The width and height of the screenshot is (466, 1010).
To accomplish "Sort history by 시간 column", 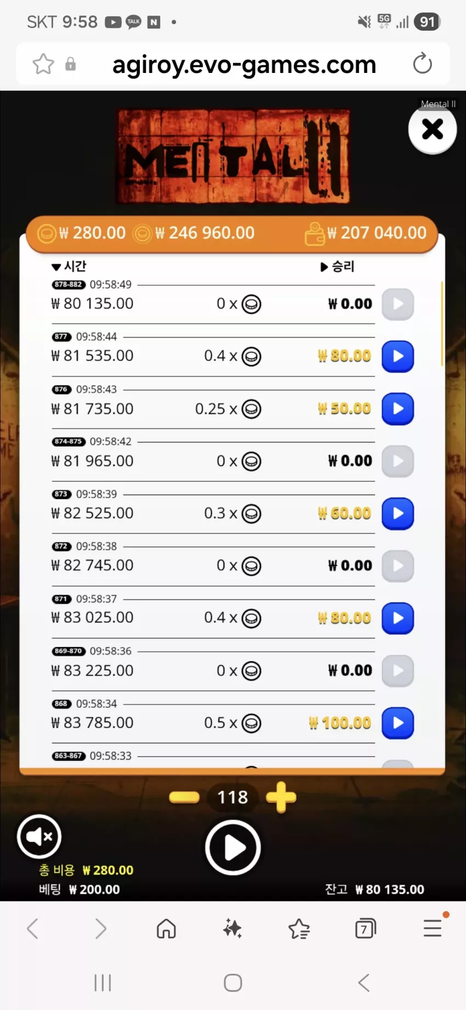I will 69,266.
